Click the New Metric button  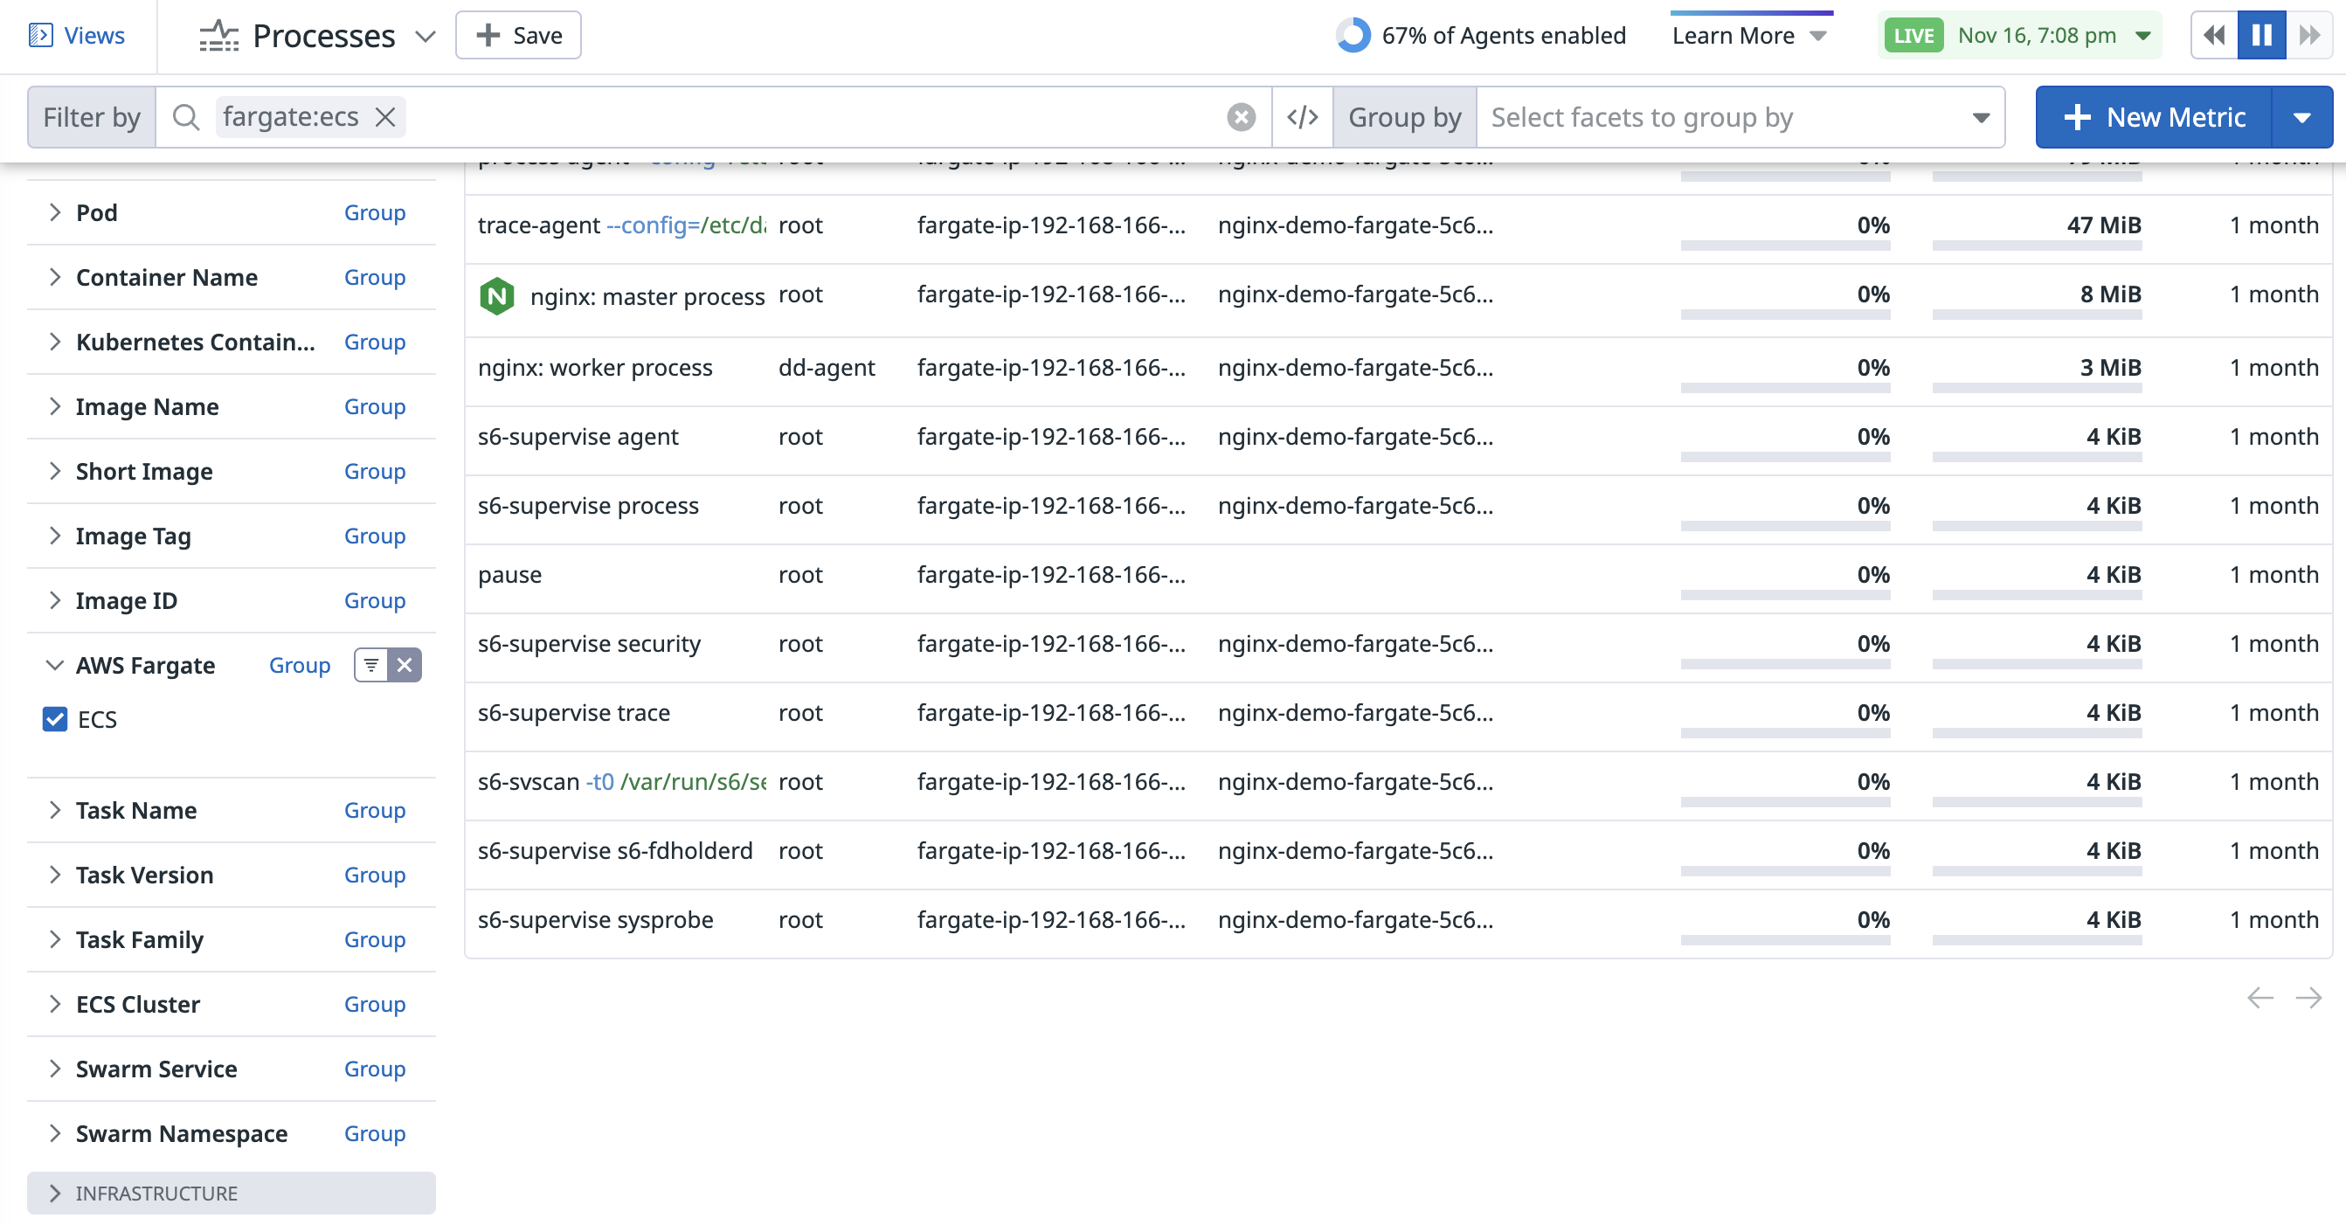coord(2154,117)
